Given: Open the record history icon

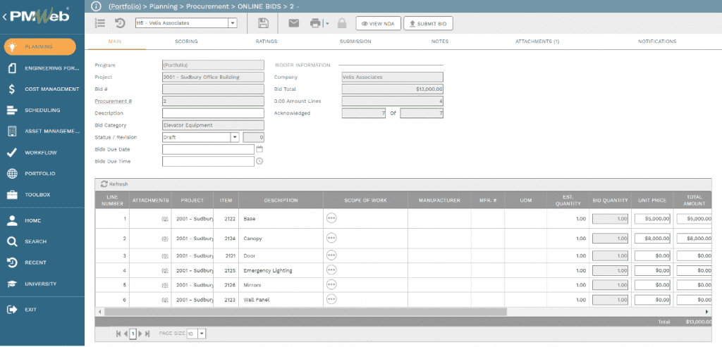Looking at the screenshot, I should pyautogui.click(x=120, y=23).
